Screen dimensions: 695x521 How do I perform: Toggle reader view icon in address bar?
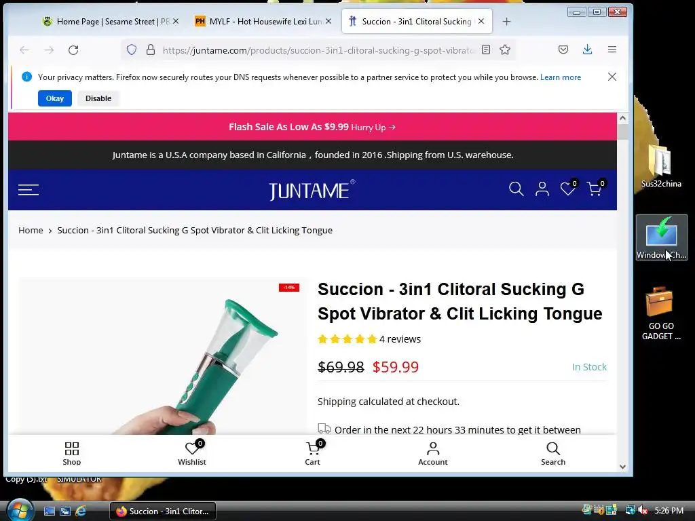[x=486, y=50]
